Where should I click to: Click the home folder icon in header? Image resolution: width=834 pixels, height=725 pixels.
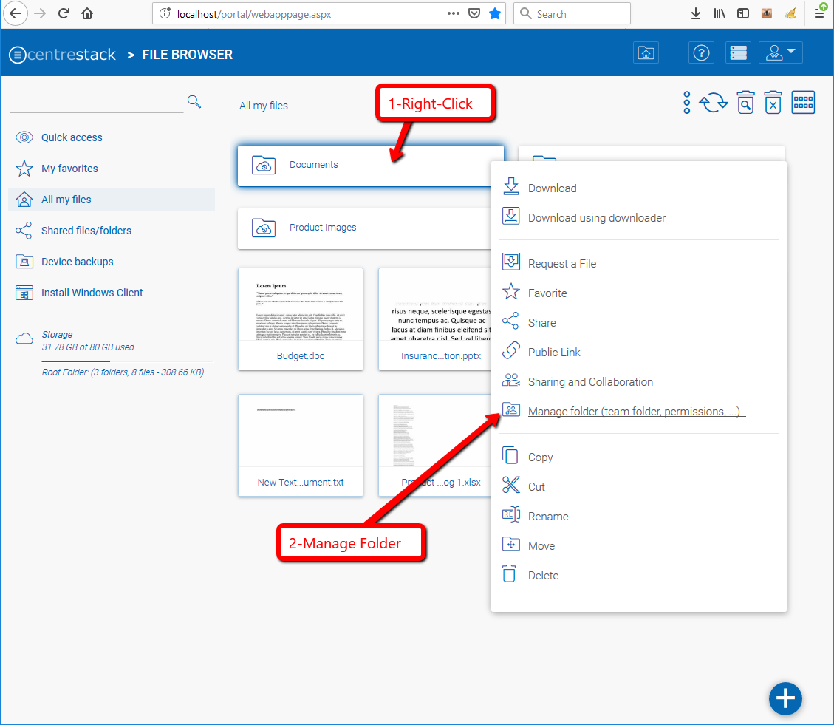(646, 52)
